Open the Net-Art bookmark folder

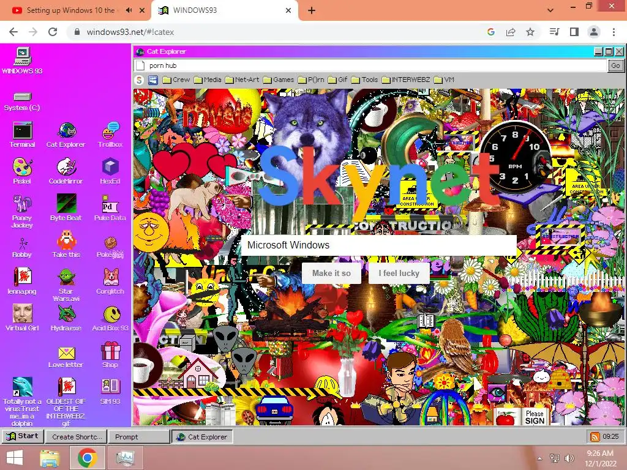[242, 80]
